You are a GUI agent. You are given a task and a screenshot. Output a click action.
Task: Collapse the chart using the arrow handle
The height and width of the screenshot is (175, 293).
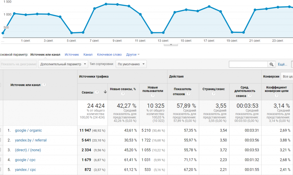tap(171, 44)
